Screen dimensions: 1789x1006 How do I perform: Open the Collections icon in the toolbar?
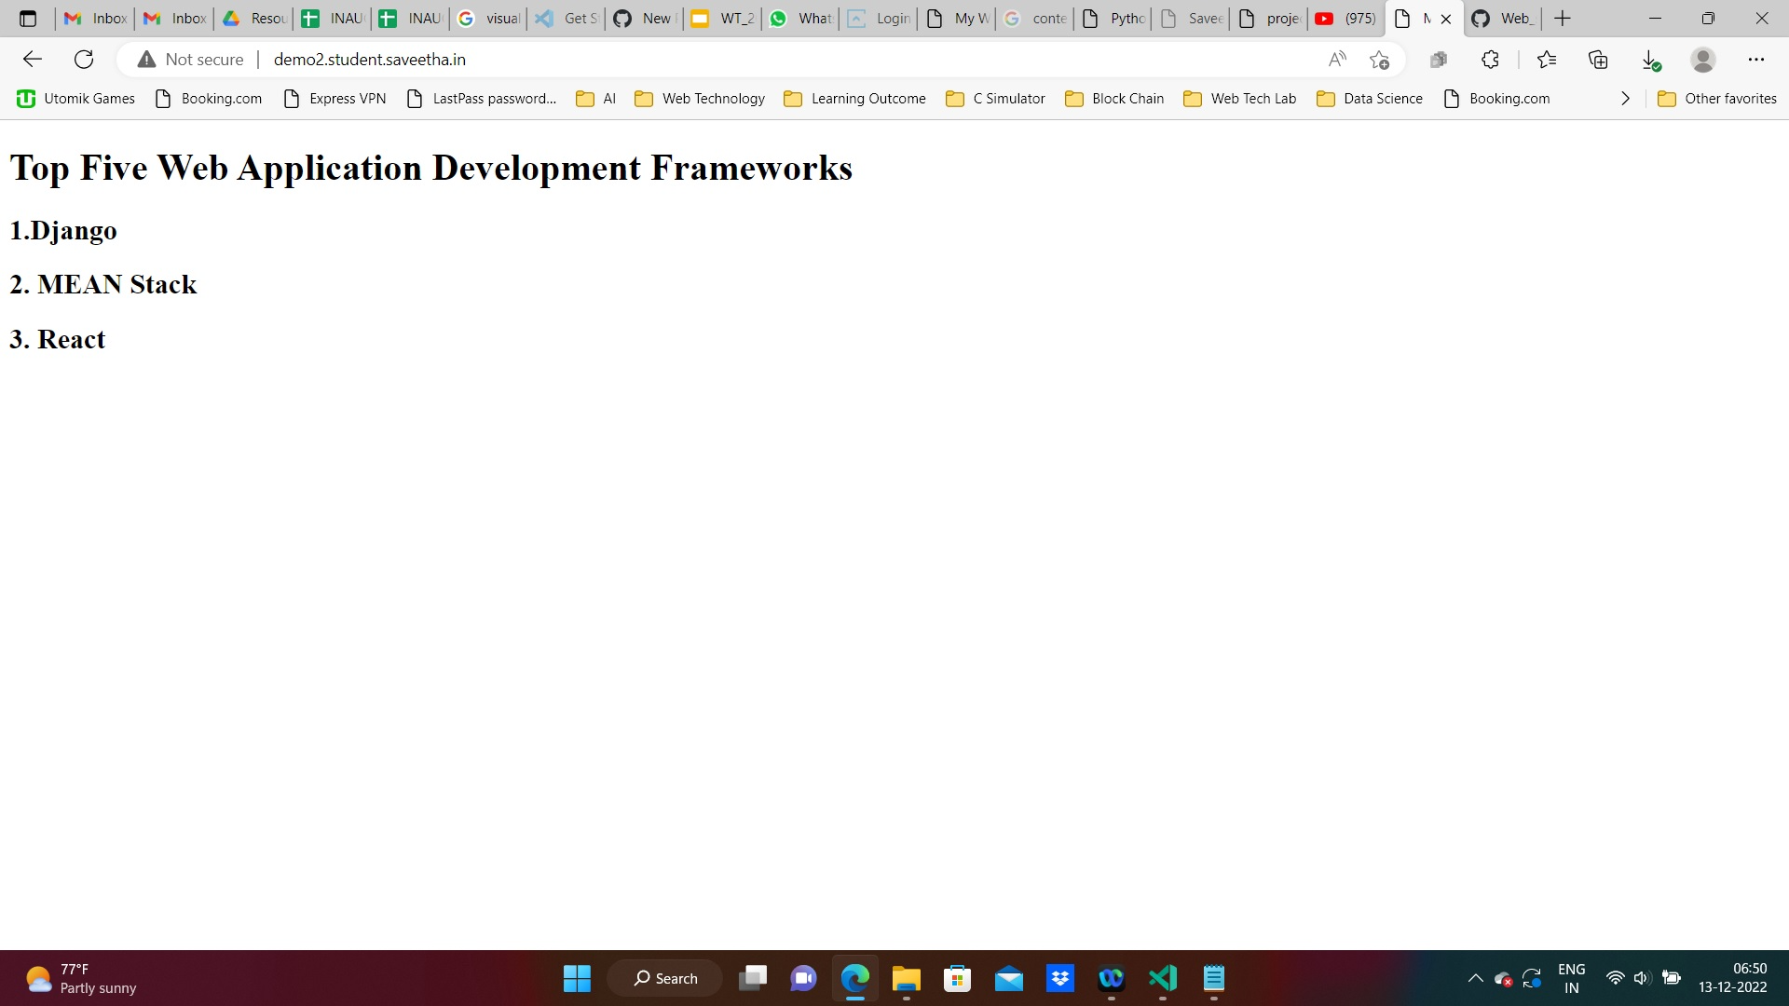[1599, 59]
